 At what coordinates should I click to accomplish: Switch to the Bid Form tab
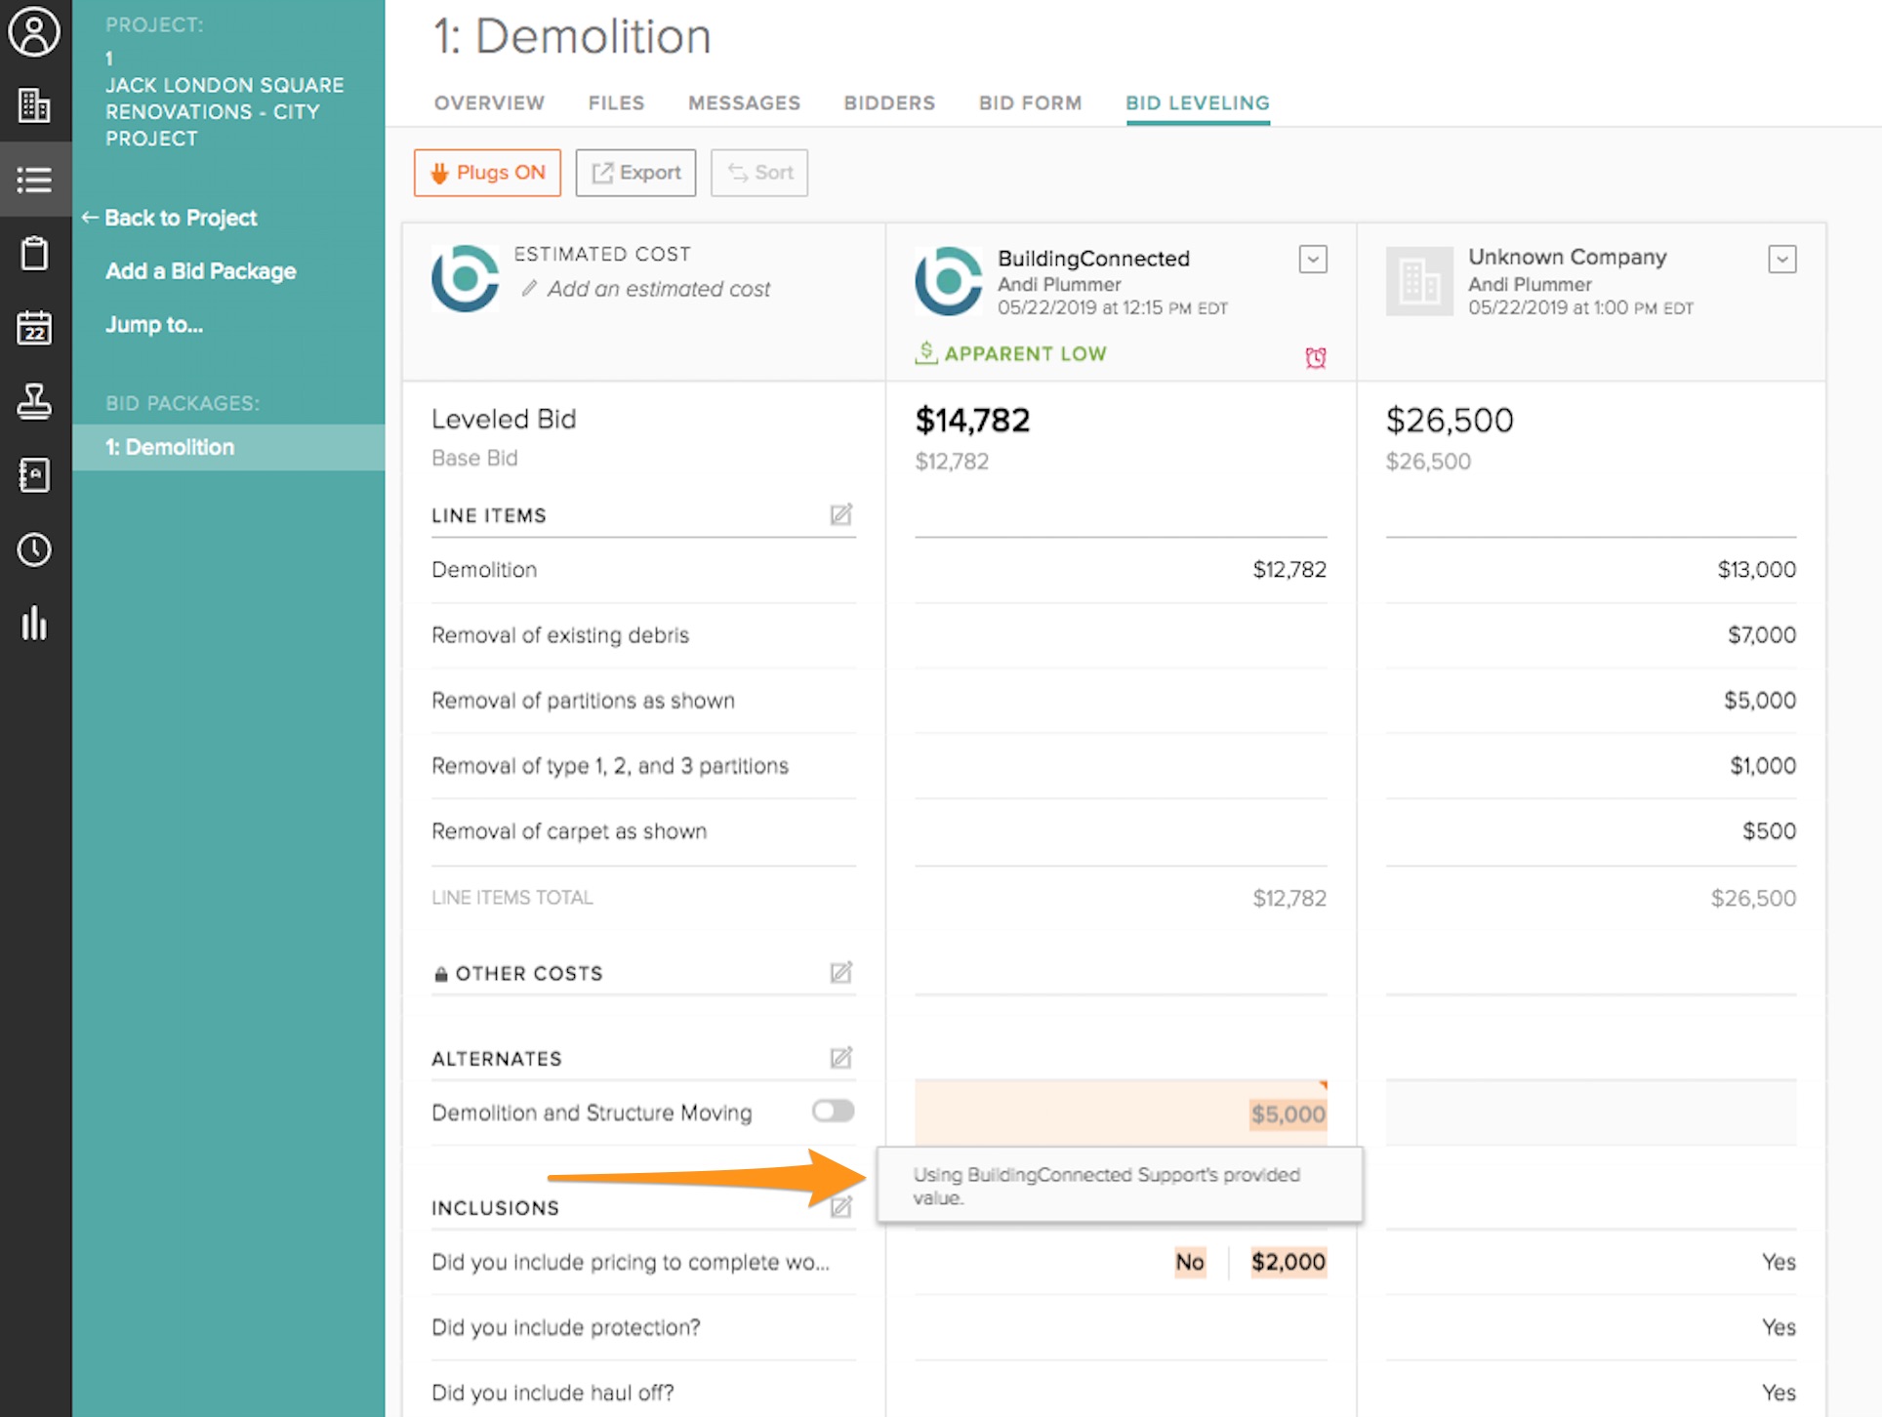tap(1030, 103)
